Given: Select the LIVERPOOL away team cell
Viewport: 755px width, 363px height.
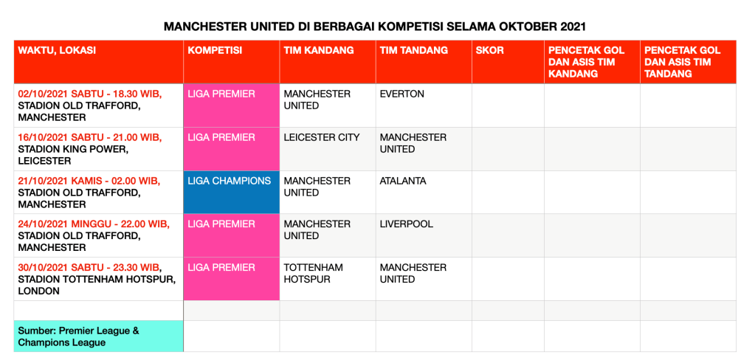Looking at the screenshot, I should [423, 235].
